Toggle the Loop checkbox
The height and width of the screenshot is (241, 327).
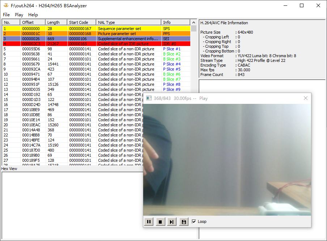click(194, 222)
